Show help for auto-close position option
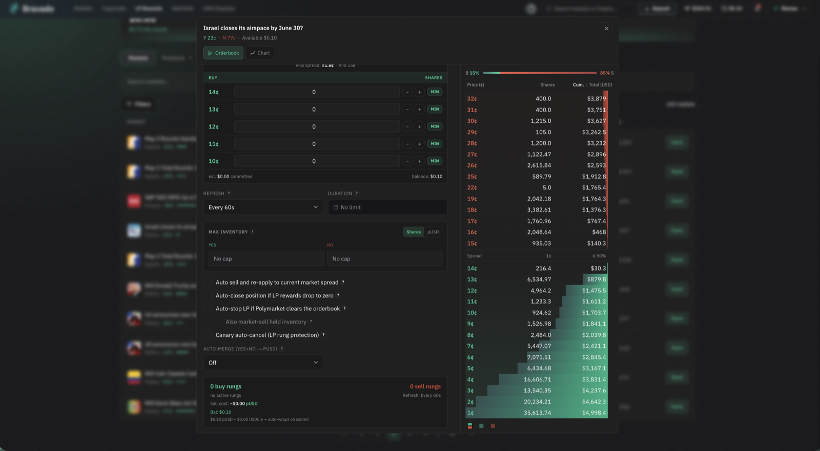820x451 pixels. tap(338, 295)
